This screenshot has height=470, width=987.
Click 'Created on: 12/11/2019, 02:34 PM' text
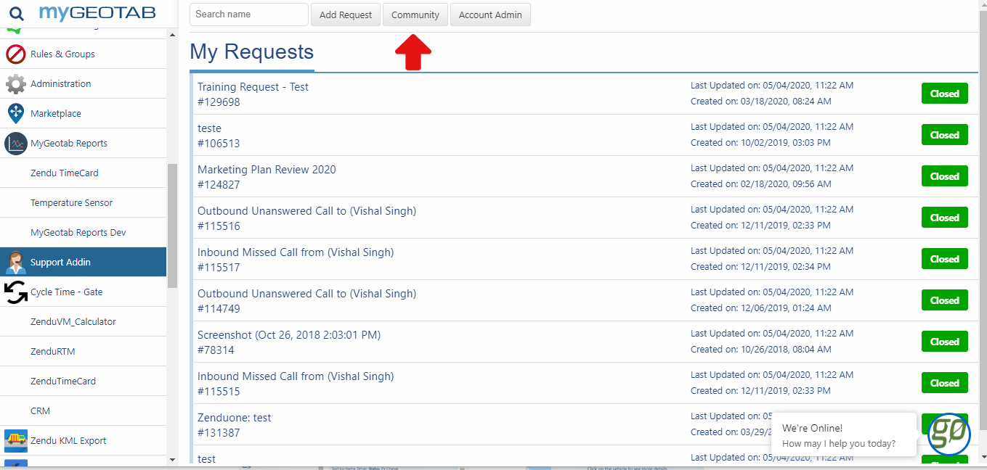[761, 267]
